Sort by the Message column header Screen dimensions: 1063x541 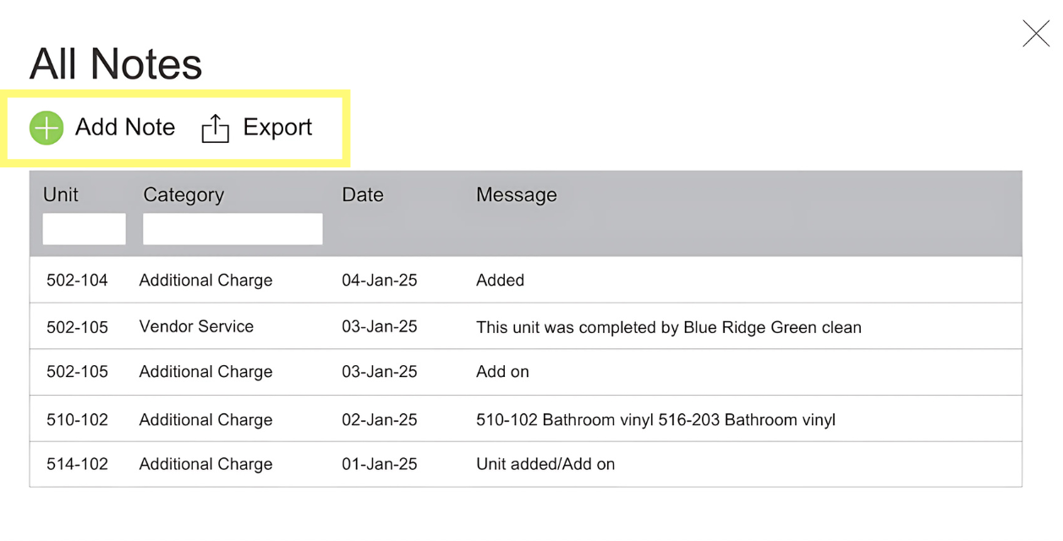[517, 195]
